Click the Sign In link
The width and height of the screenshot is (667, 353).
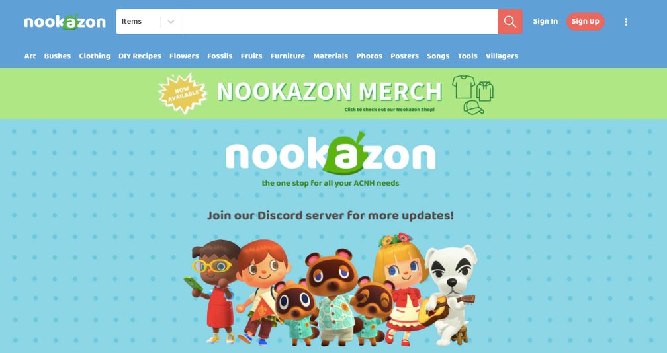click(x=545, y=21)
